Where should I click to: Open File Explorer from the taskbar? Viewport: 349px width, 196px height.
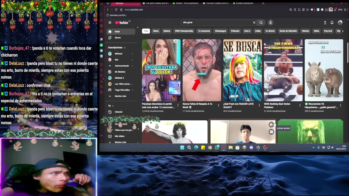(x=230, y=148)
